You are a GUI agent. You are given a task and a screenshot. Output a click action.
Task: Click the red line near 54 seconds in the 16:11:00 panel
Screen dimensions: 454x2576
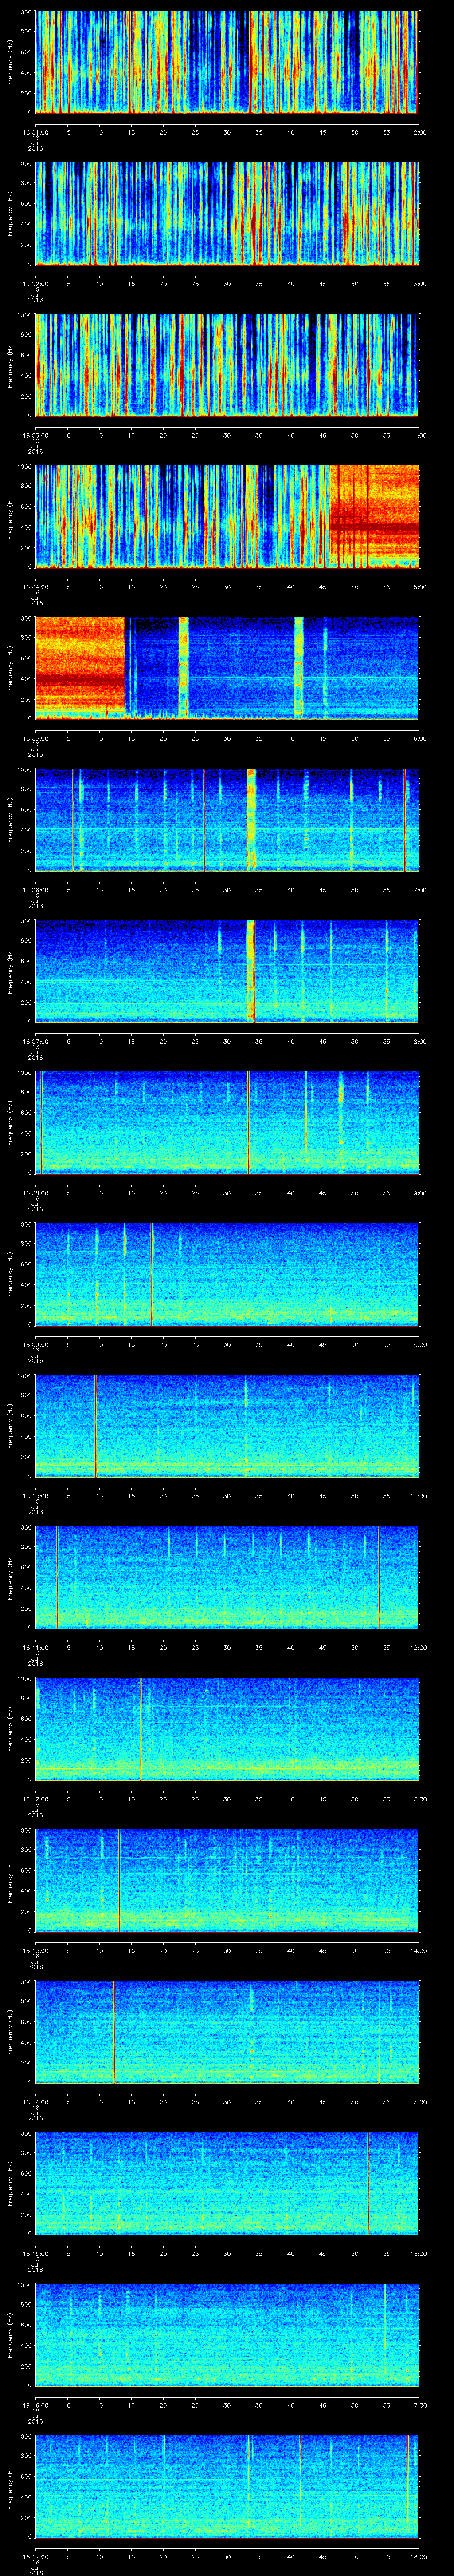pyautogui.click(x=379, y=1577)
